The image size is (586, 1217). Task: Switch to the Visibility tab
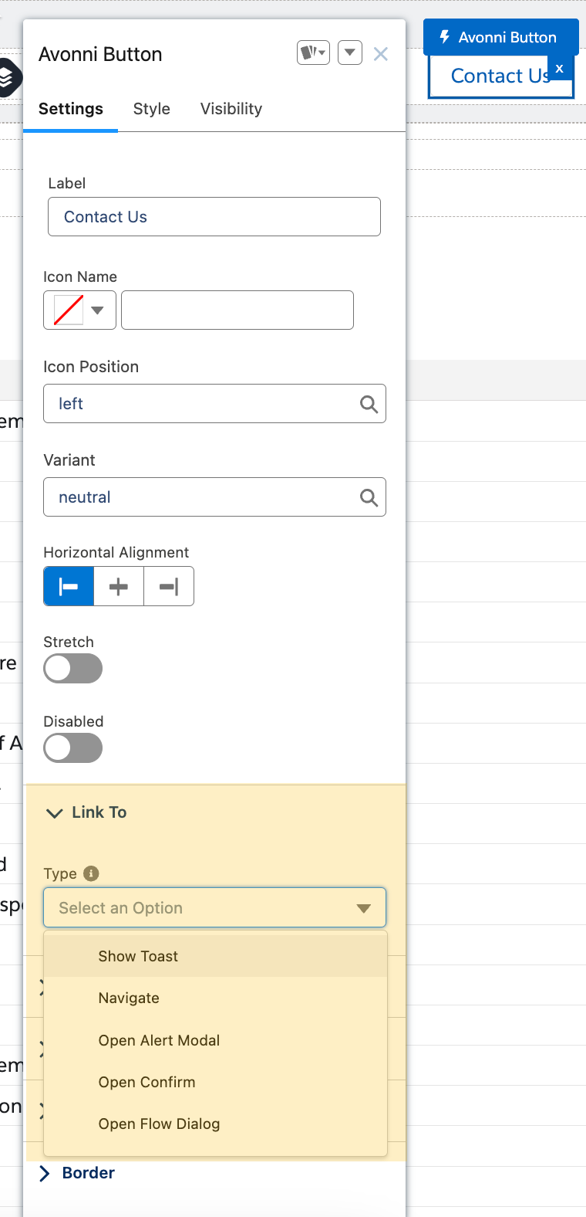[x=231, y=109]
